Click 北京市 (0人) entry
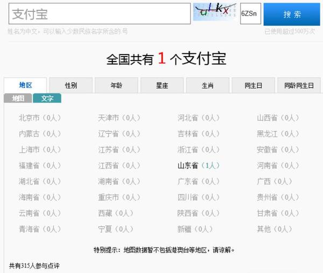323x273 pixels. tap(40, 118)
